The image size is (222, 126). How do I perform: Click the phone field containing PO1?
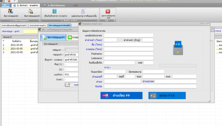[71, 74]
